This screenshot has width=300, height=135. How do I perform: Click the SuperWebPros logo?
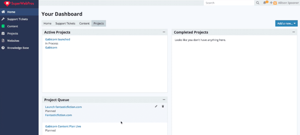coord(19,3)
